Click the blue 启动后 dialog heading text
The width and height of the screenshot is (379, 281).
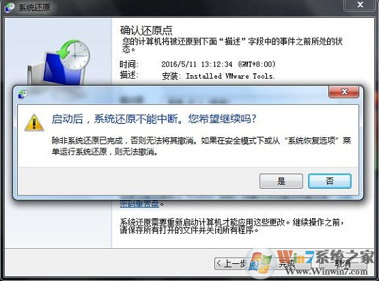[x=154, y=118]
